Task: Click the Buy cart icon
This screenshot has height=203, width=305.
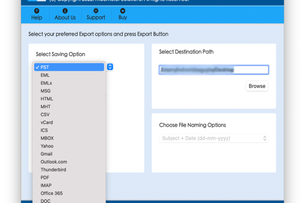Action: click(122, 11)
